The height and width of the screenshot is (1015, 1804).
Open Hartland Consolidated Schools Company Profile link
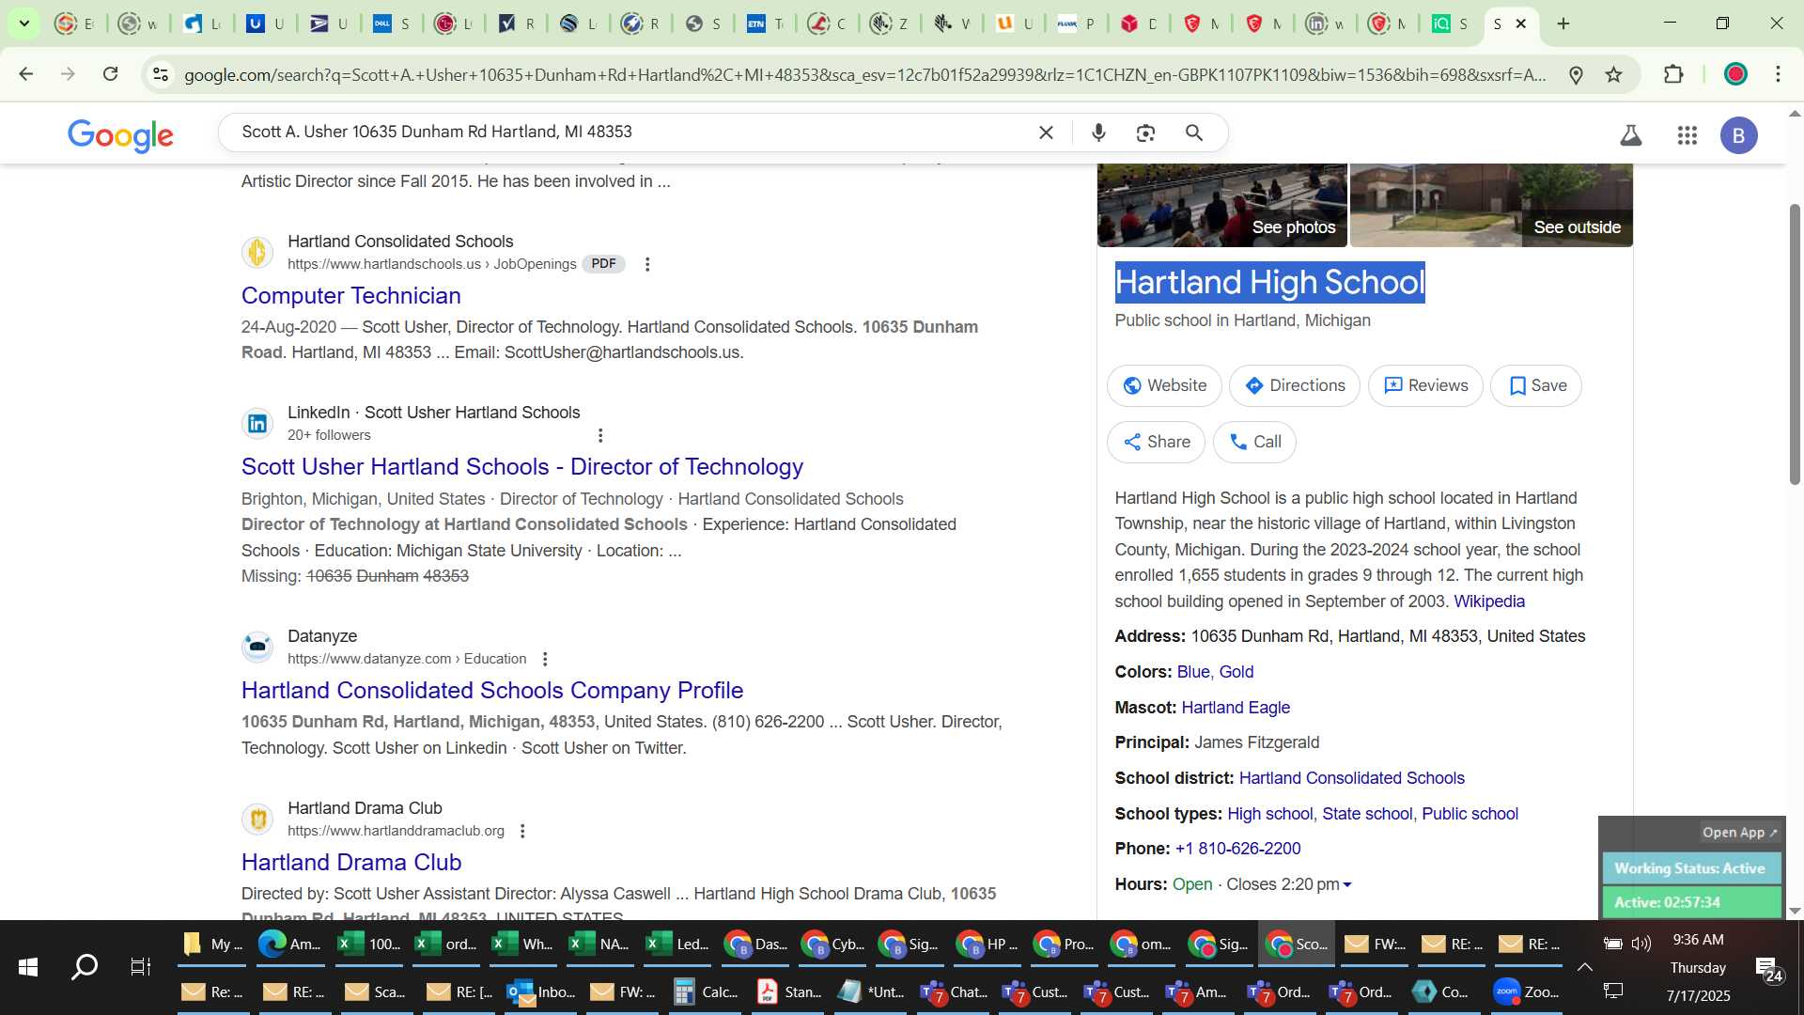491,690
